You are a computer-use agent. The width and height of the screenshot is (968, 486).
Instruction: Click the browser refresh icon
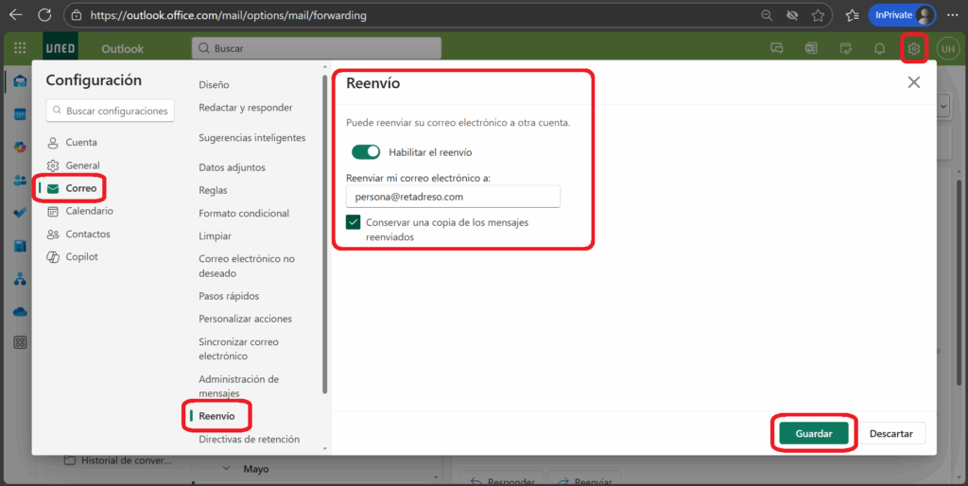[44, 15]
